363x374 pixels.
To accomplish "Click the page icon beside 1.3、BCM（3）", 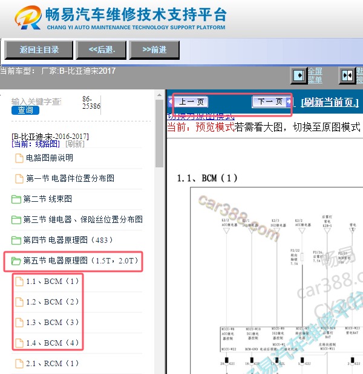I will coord(19,323).
